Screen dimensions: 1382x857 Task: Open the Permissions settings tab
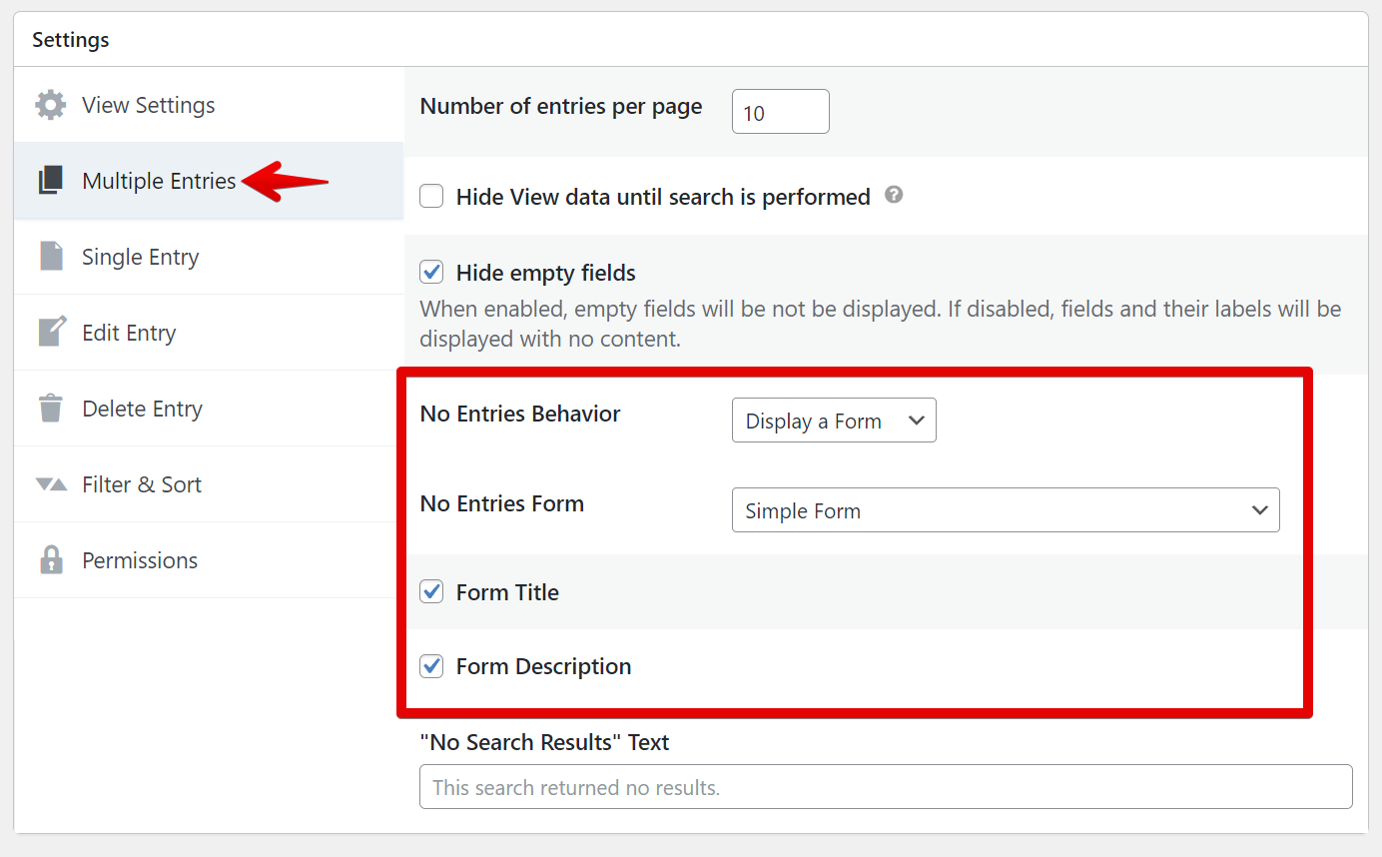140,560
